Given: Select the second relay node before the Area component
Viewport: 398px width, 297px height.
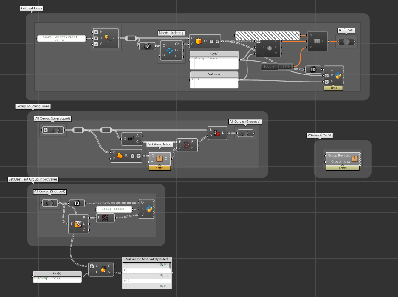Looking at the screenshot, I should click(x=106, y=130).
